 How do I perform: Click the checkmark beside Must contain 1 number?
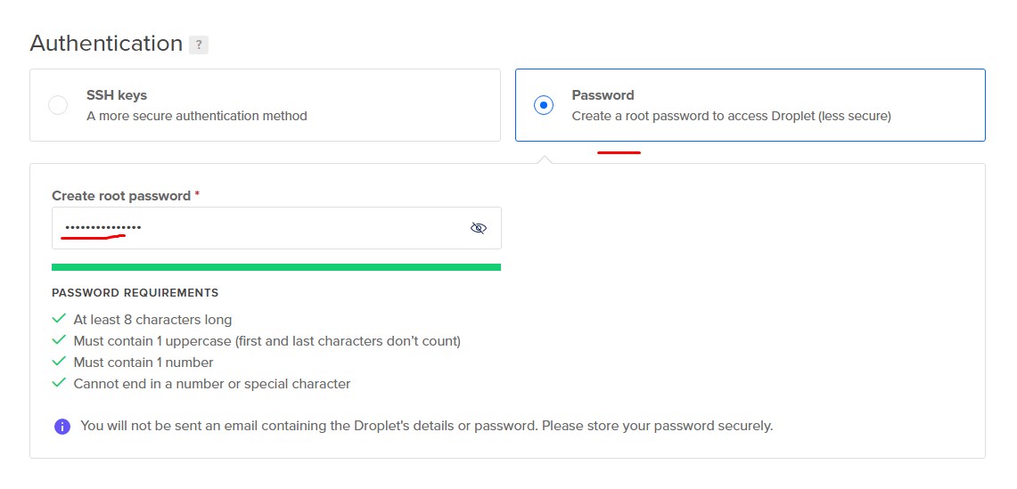click(59, 361)
